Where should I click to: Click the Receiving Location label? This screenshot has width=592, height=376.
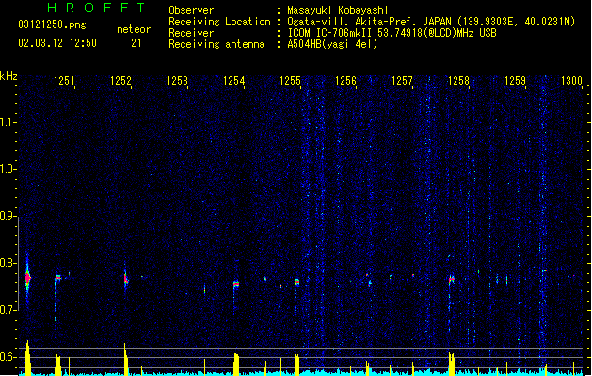click(219, 22)
